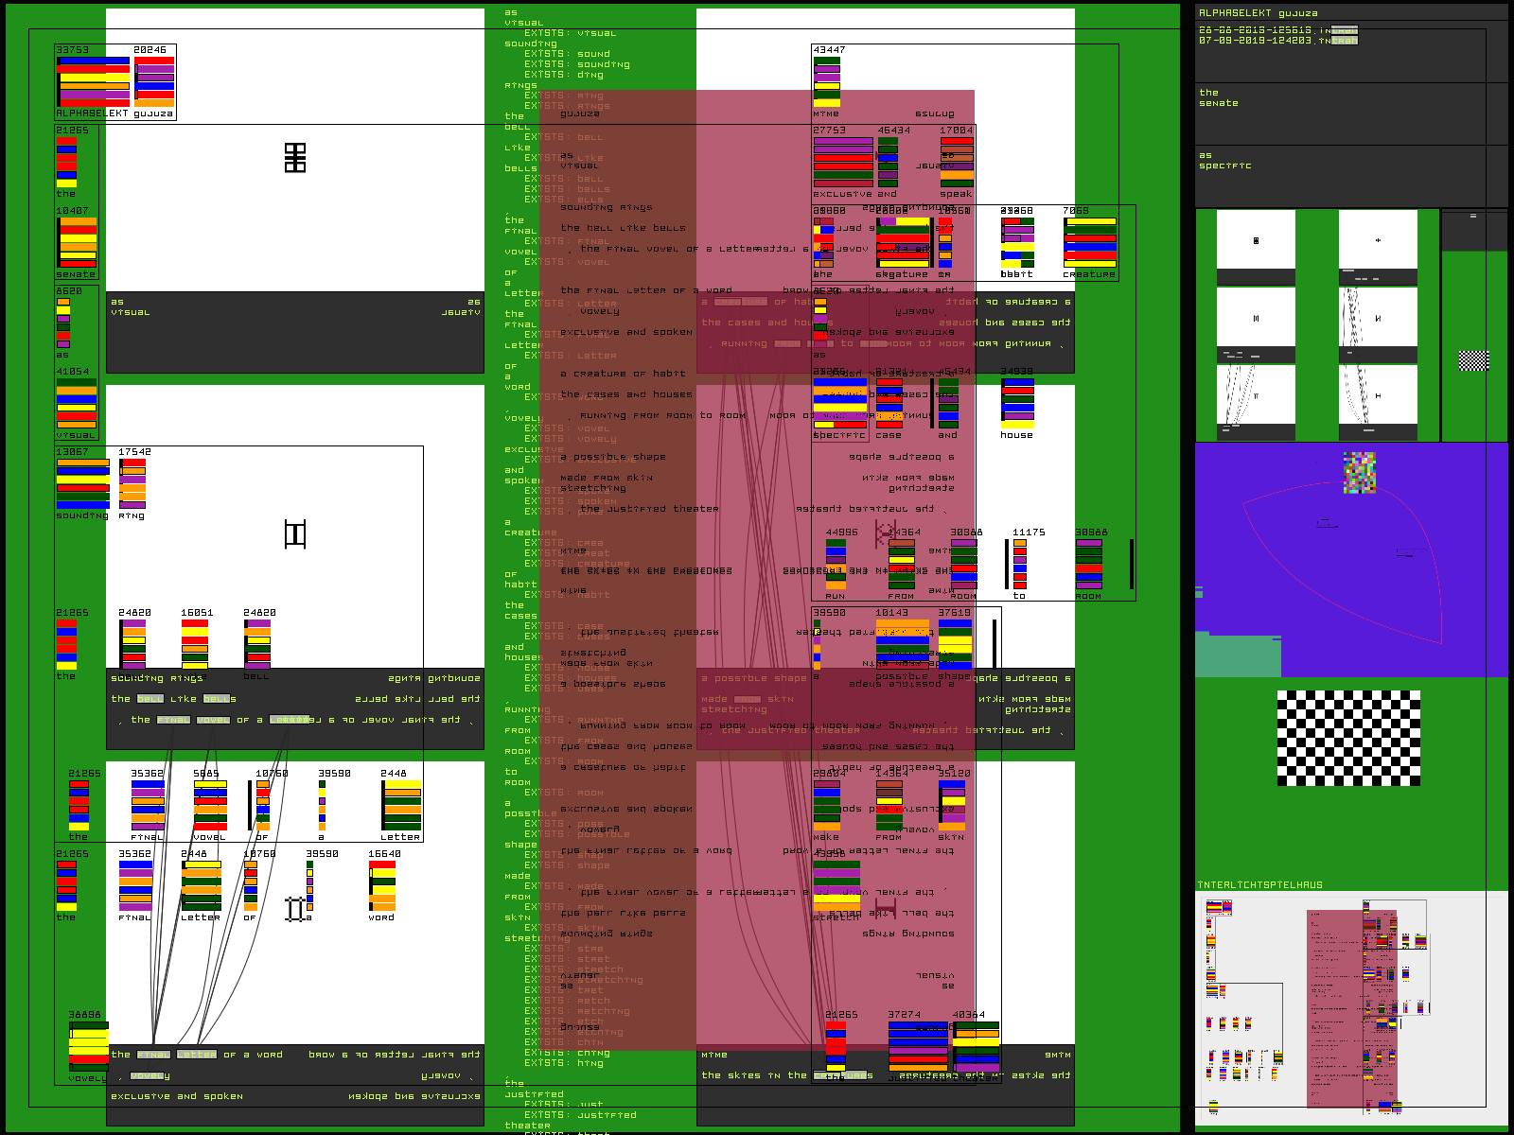Screen dimensions: 1514x1135
Task: Open the first small glyph thumbnail in the grid
Action: pyautogui.click(x=1256, y=241)
